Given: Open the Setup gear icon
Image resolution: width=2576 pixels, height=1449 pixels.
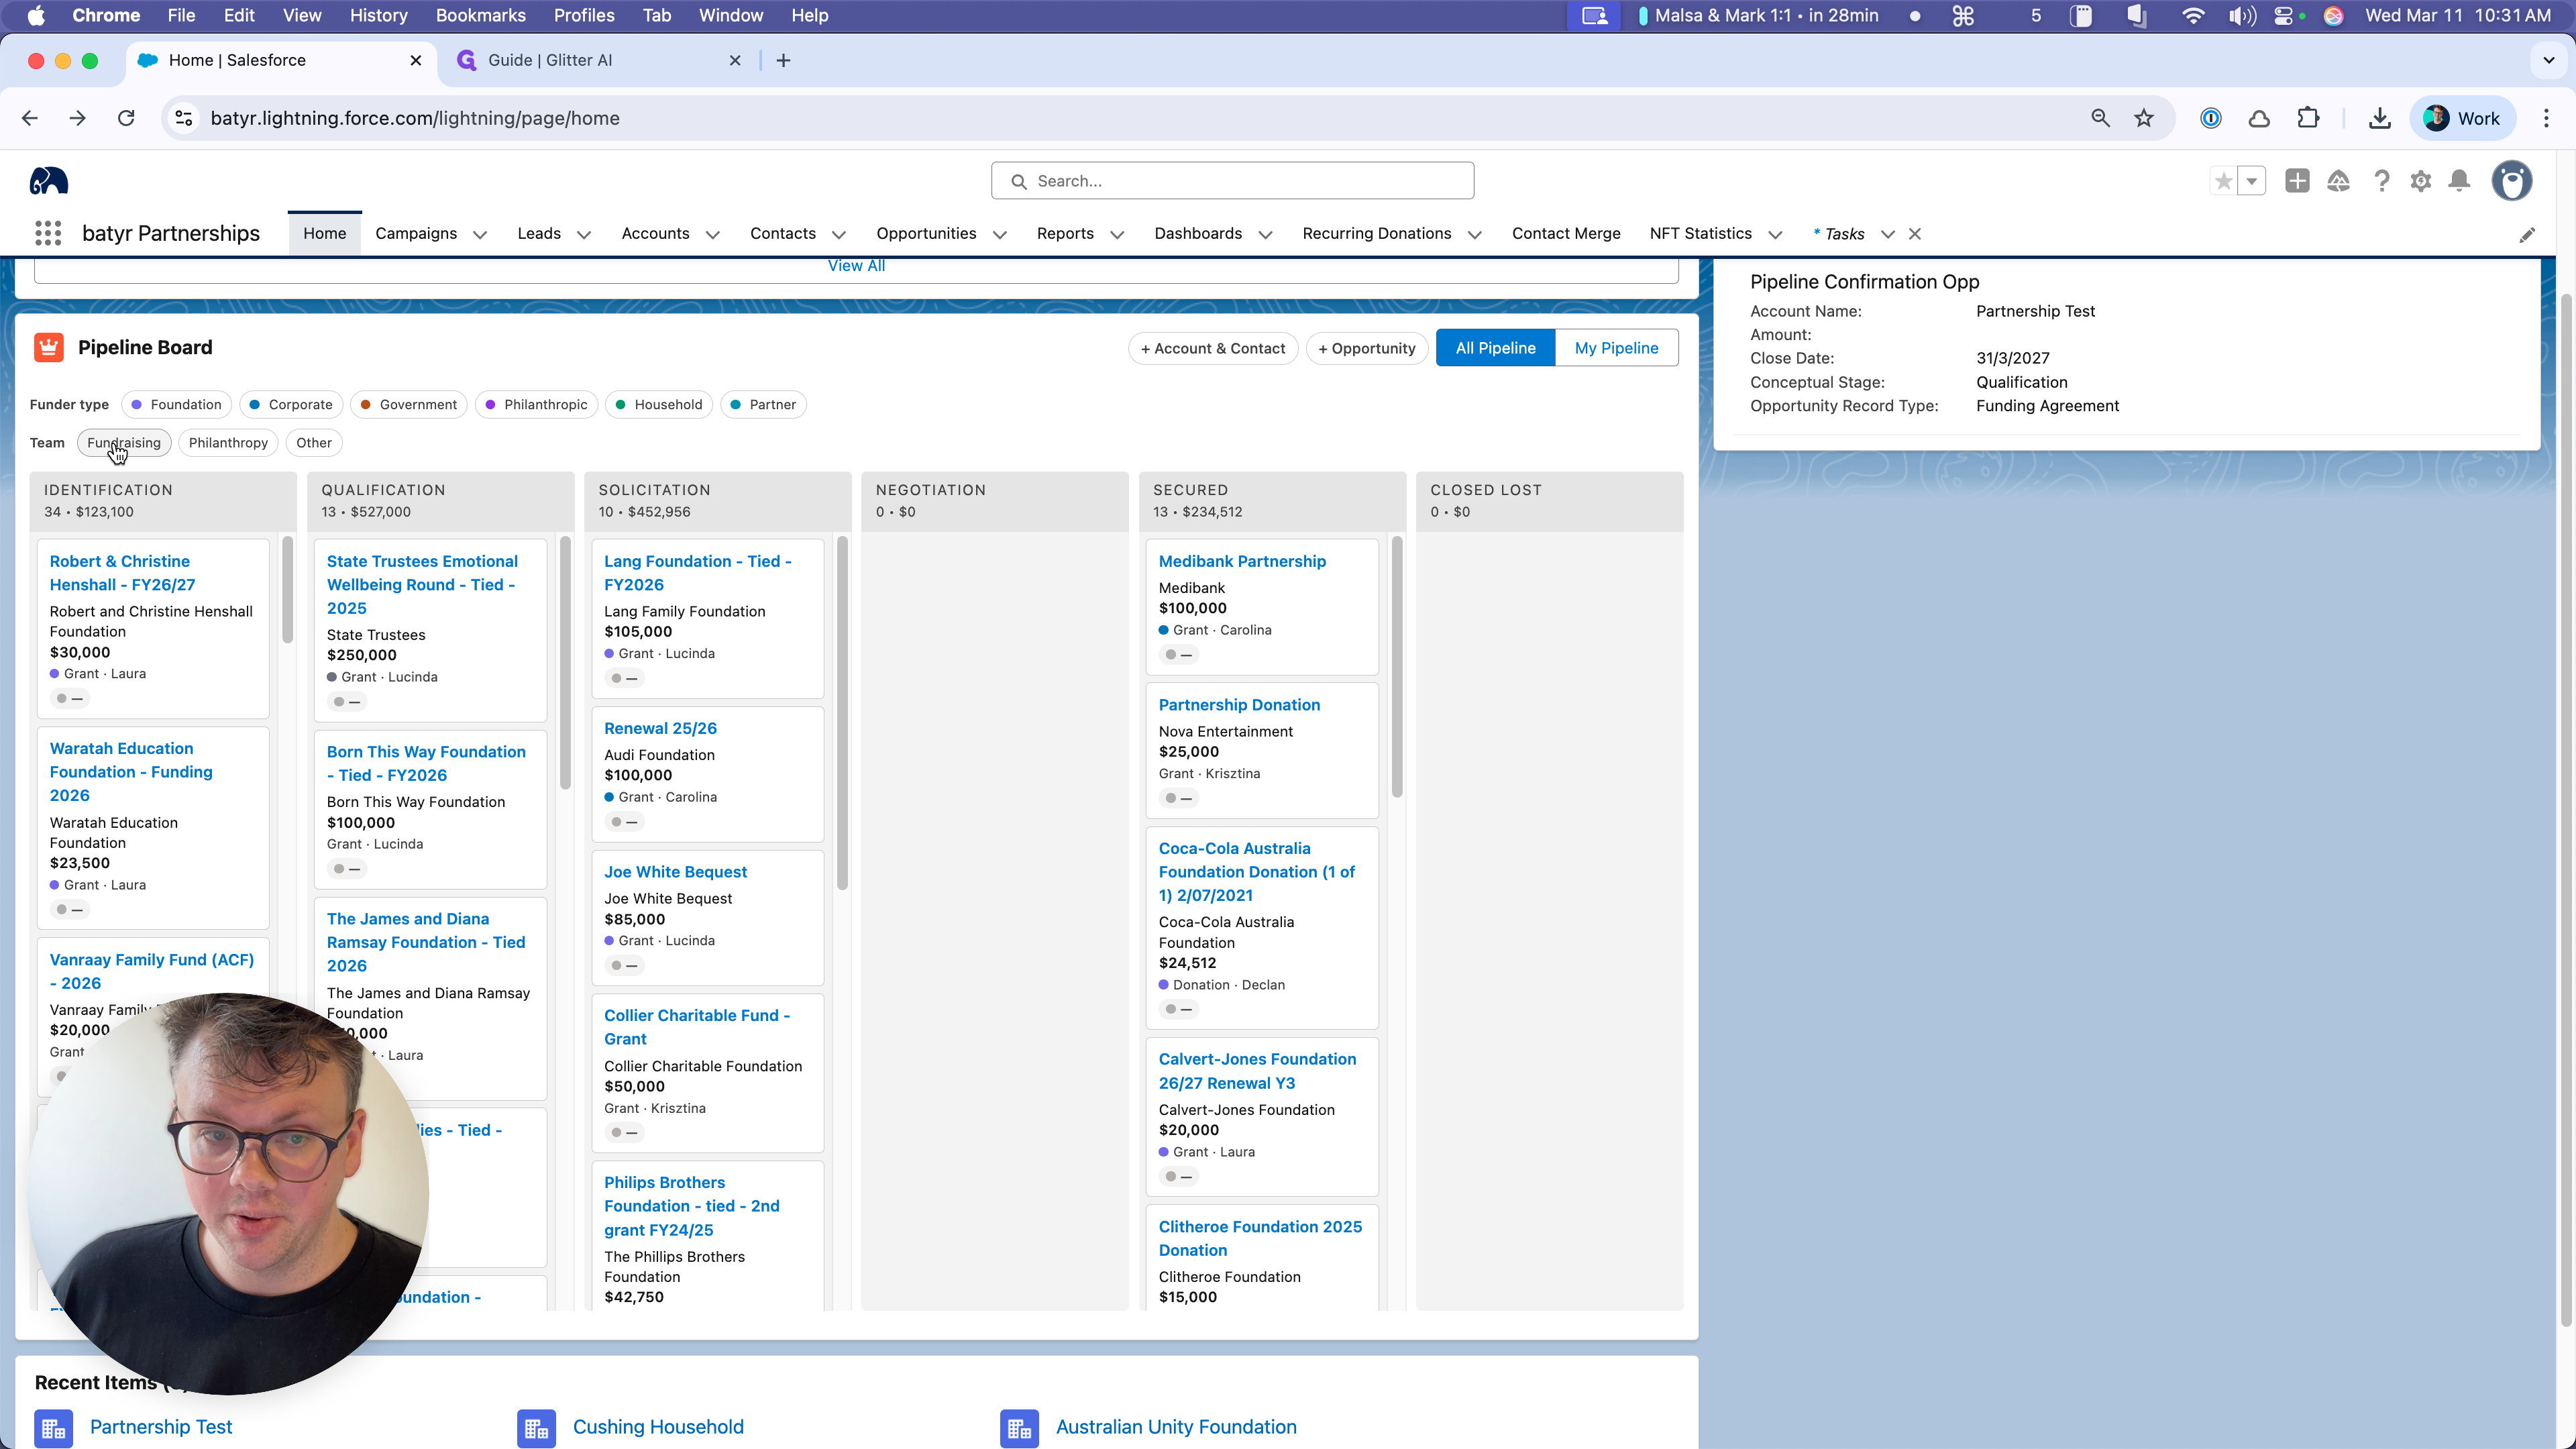Looking at the screenshot, I should 2420,181.
